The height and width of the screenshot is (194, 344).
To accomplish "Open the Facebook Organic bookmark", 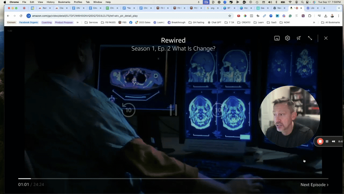I will click(x=29, y=23).
